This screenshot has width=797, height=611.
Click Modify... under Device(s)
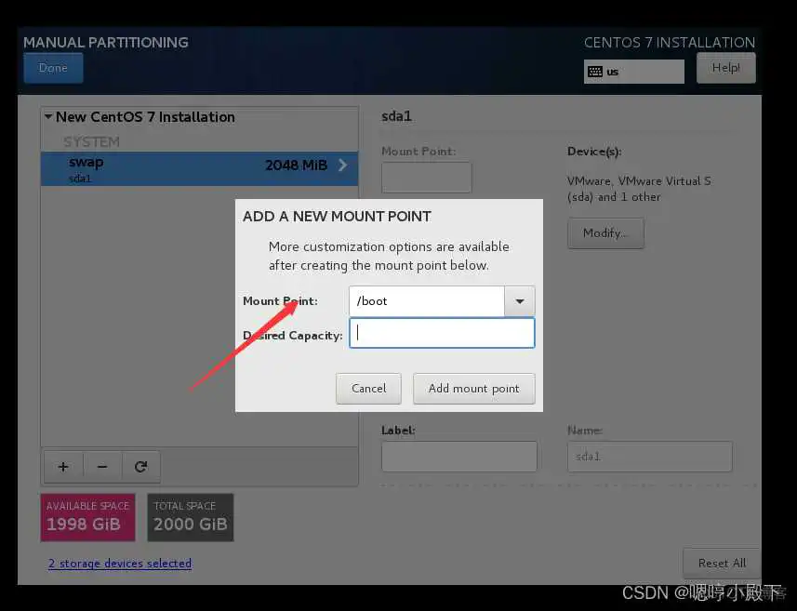pyautogui.click(x=605, y=233)
